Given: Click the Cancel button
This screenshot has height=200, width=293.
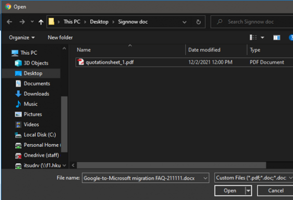Looking at the screenshot, I should pyautogui.click(x=275, y=190).
